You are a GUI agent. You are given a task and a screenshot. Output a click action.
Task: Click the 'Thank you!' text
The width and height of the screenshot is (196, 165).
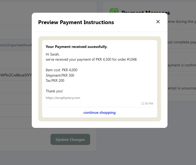[54, 91]
